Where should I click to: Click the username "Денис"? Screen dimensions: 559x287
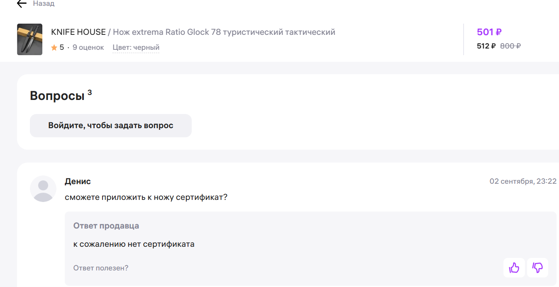(78, 181)
